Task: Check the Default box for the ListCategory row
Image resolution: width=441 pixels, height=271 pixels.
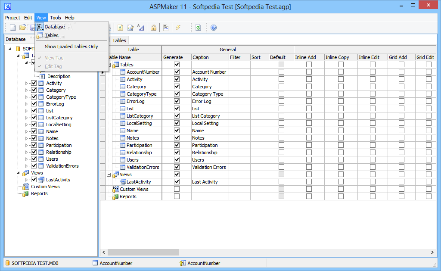Action: (x=281, y=116)
